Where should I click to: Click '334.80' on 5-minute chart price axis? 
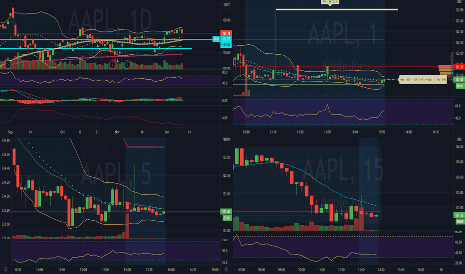5,140
